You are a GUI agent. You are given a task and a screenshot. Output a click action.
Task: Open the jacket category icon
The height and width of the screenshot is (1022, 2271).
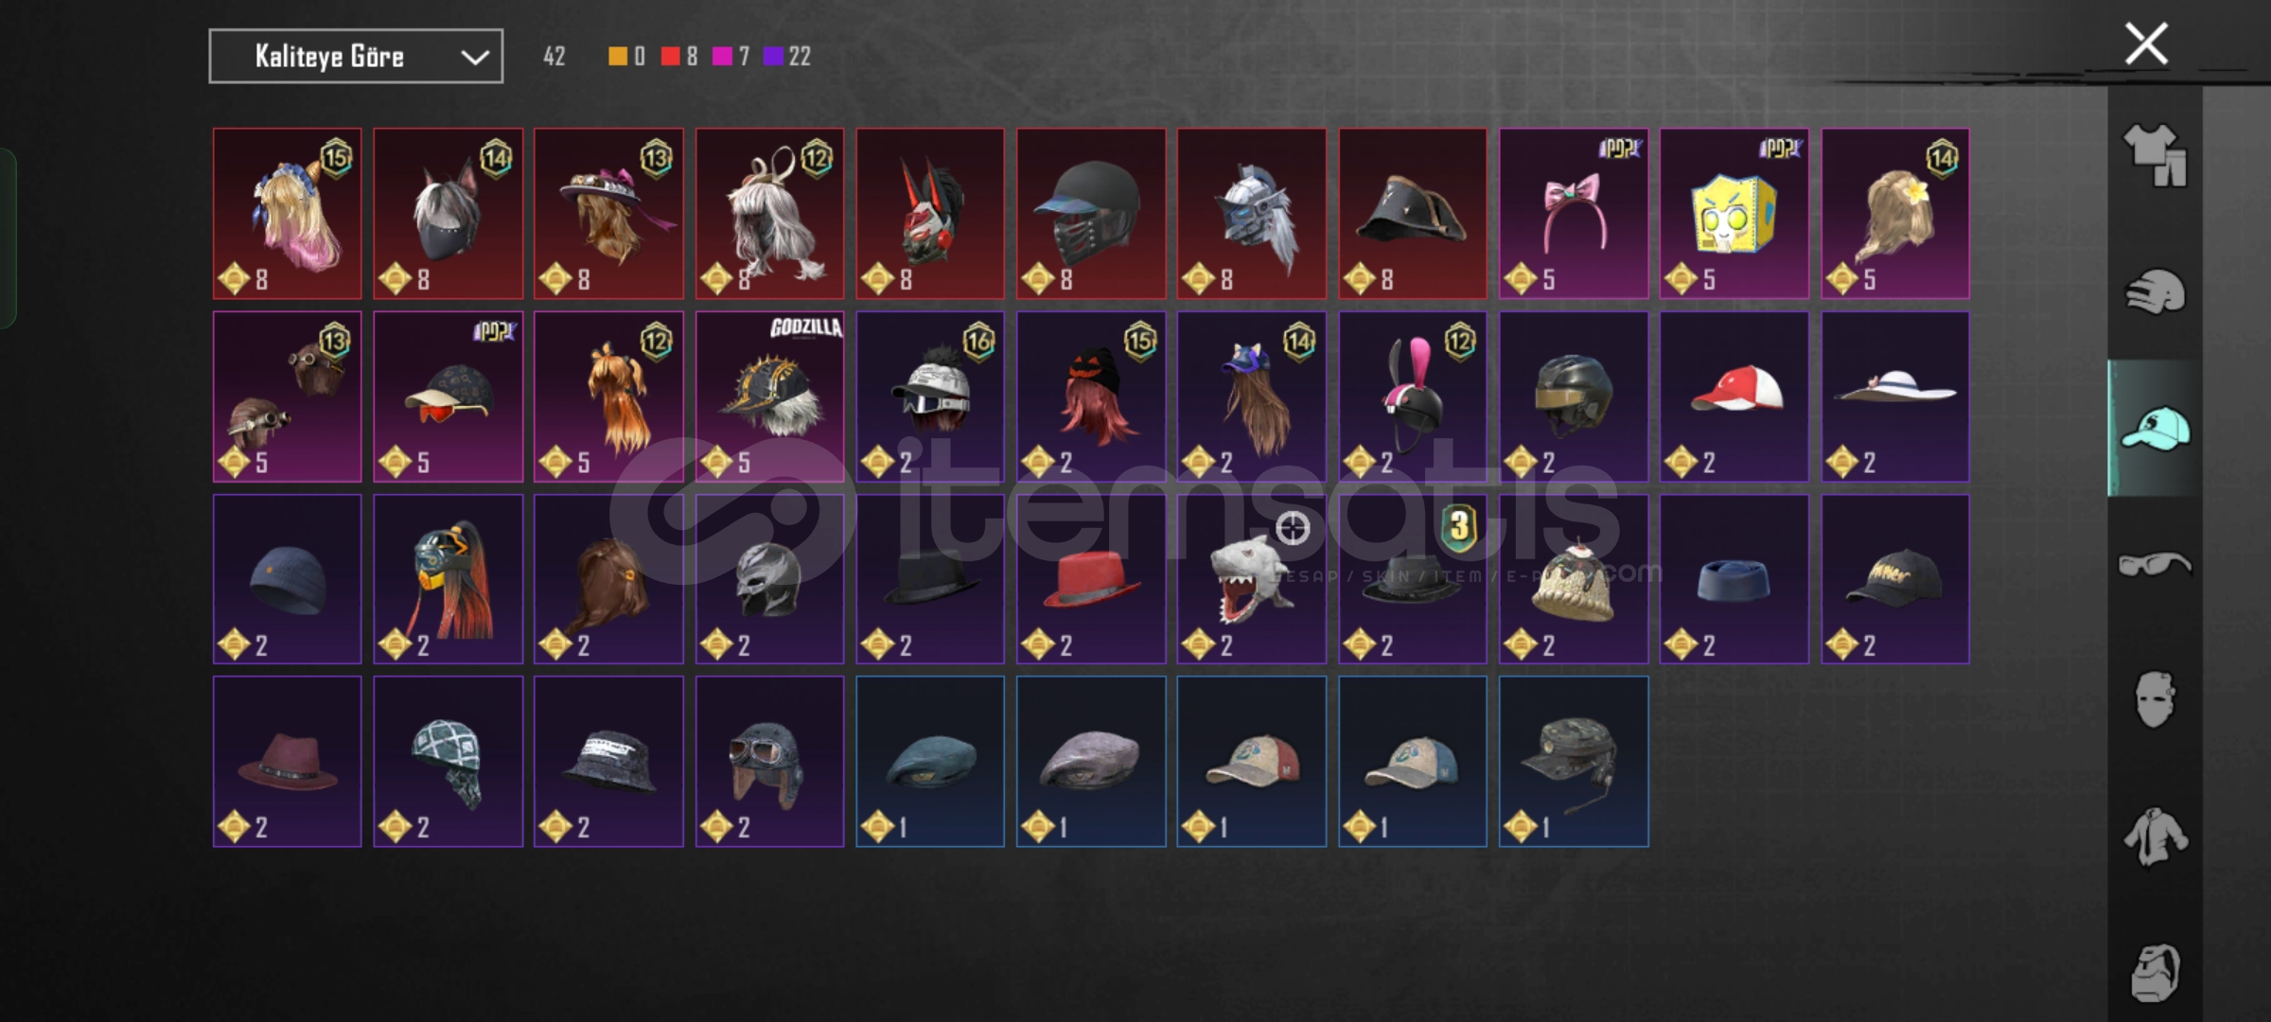[2155, 837]
